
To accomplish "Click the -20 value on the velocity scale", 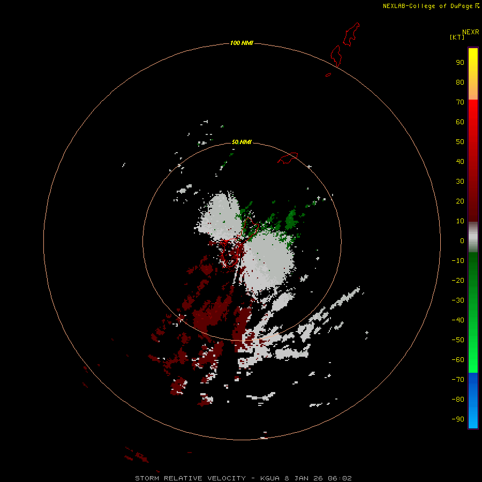I will pos(458,280).
